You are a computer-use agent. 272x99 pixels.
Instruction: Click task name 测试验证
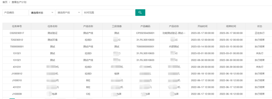(52, 33)
